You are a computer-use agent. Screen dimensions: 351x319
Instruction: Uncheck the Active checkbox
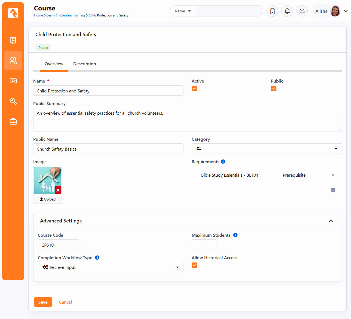tap(194, 89)
